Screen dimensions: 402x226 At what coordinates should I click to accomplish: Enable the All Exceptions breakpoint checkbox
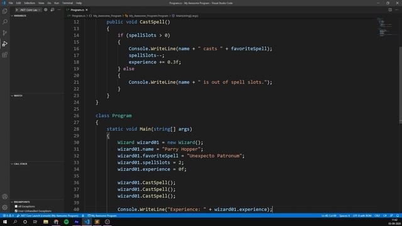(16, 207)
